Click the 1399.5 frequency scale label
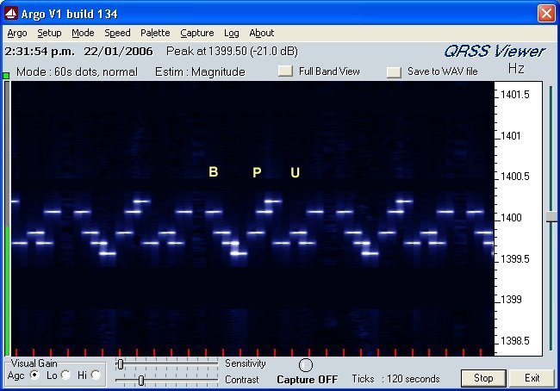 tap(515, 258)
